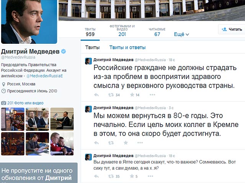The image size is (245, 183).
Task: Reply to the tweet about Российские граждане
Action: (96, 95)
